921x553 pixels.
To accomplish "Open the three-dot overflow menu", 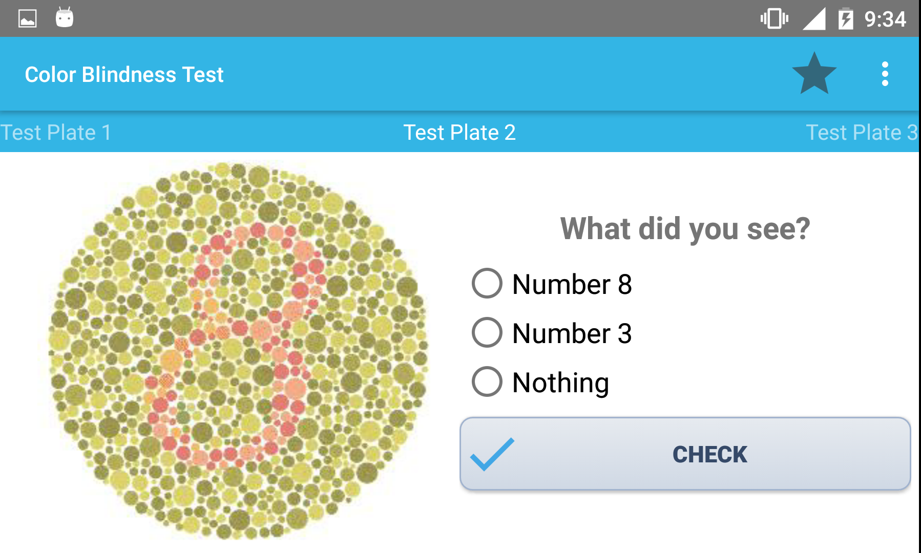I will [x=885, y=74].
